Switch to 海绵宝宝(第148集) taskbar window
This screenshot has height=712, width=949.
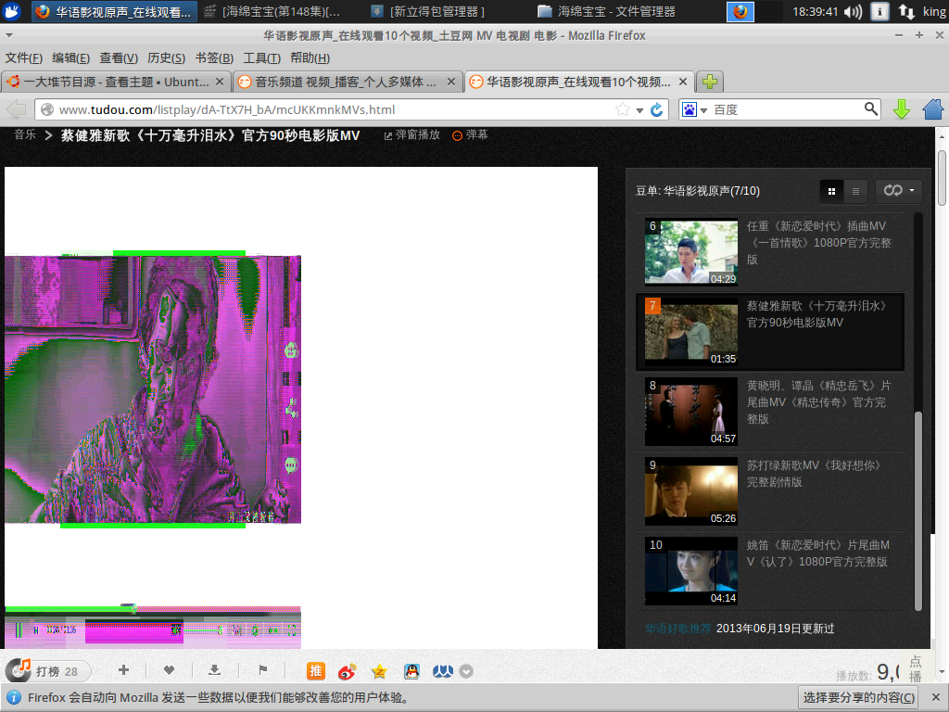[274, 11]
